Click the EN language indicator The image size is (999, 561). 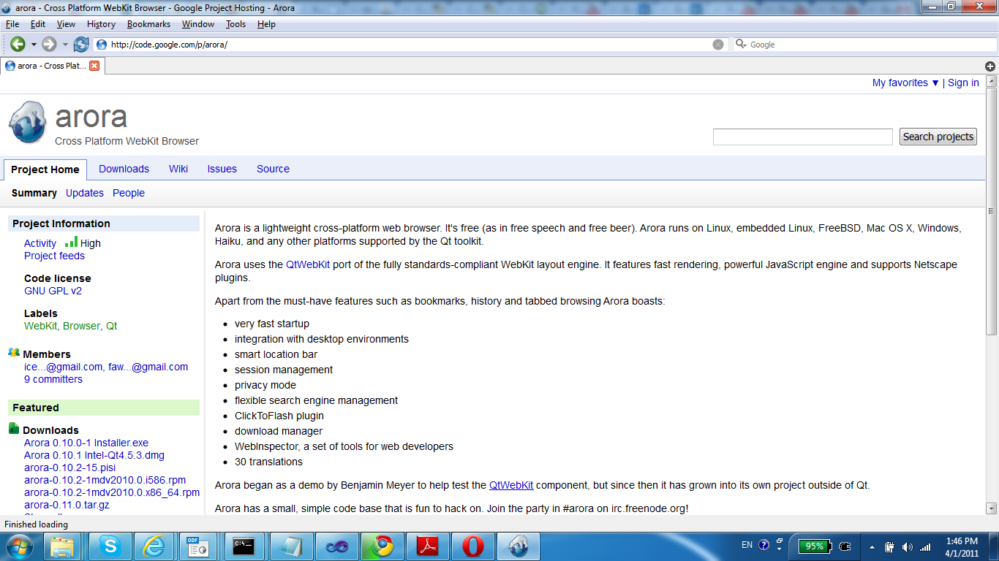tap(747, 545)
